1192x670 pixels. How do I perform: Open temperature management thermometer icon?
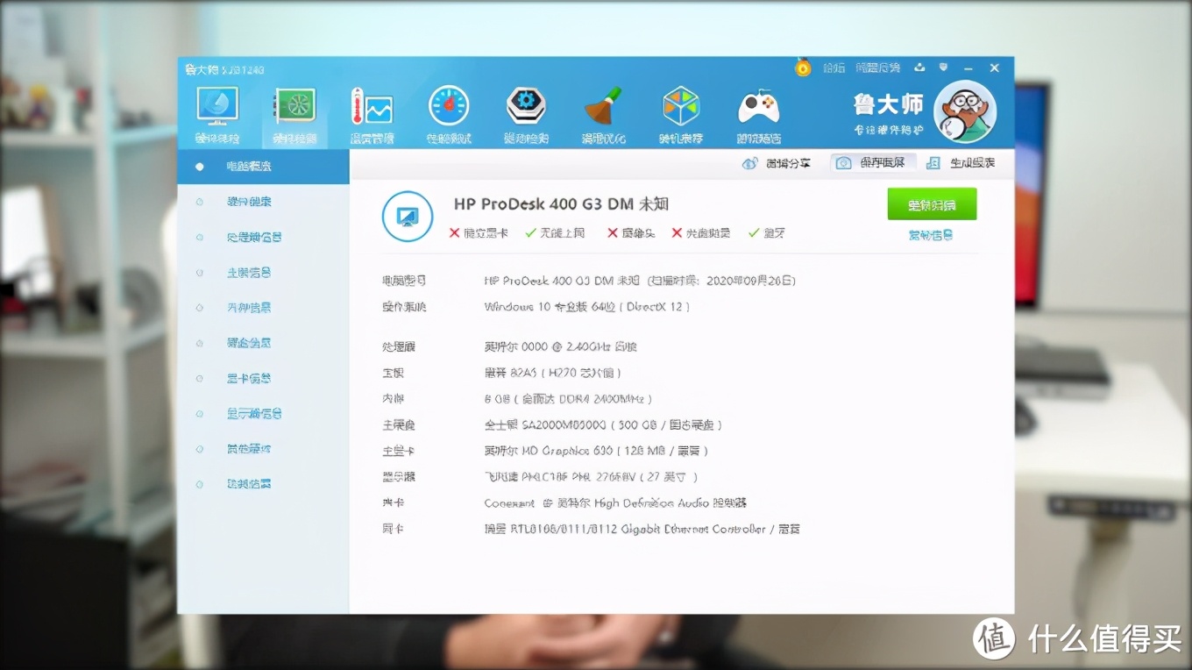point(372,106)
